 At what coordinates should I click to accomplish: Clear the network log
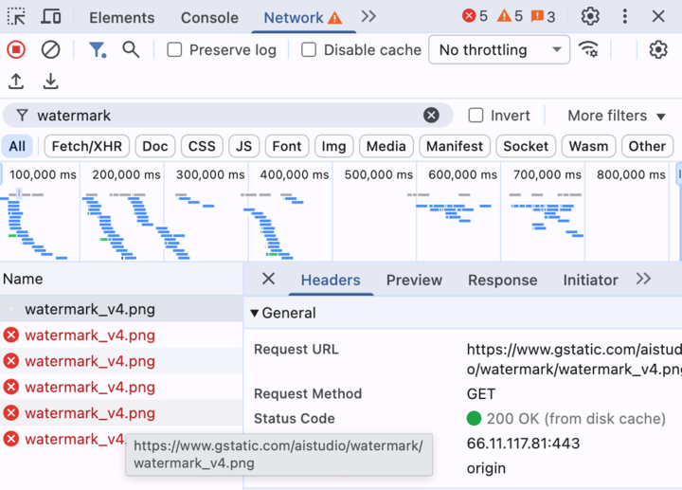pos(51,49)
